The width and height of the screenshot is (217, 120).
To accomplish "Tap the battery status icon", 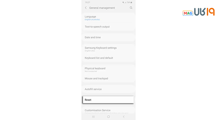I will 132,2.
